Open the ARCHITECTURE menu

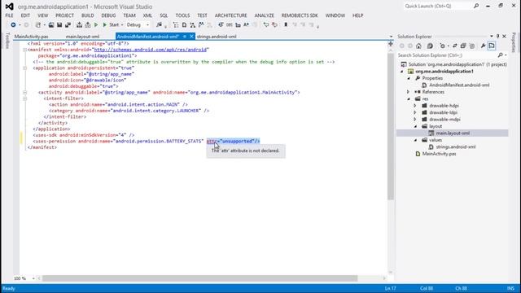coord(230,15)
